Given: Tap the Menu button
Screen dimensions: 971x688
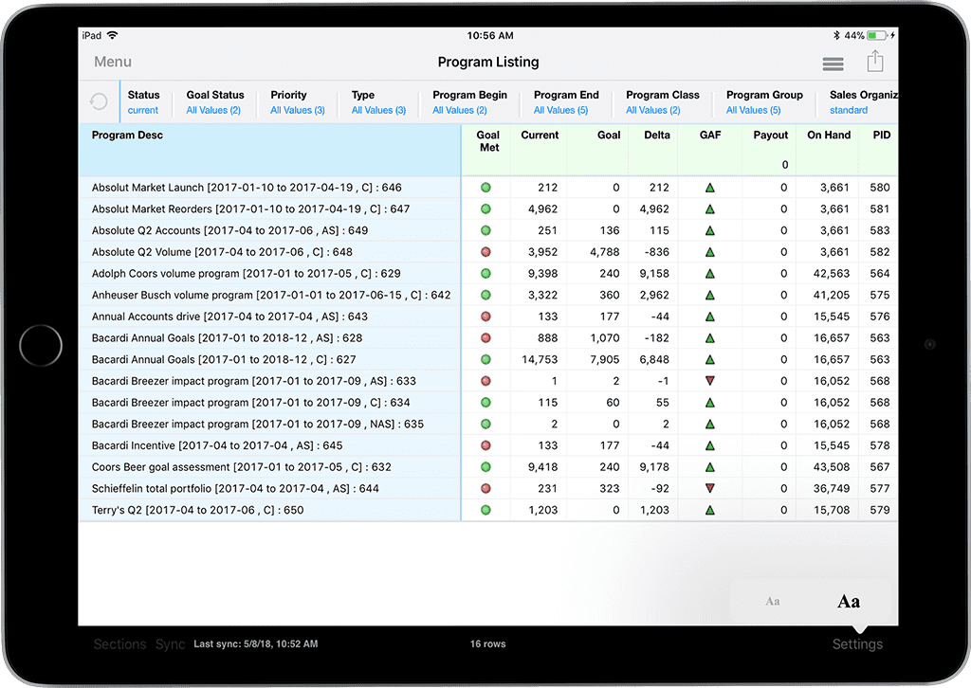Looking at the screenshot, I should point(113,62).
